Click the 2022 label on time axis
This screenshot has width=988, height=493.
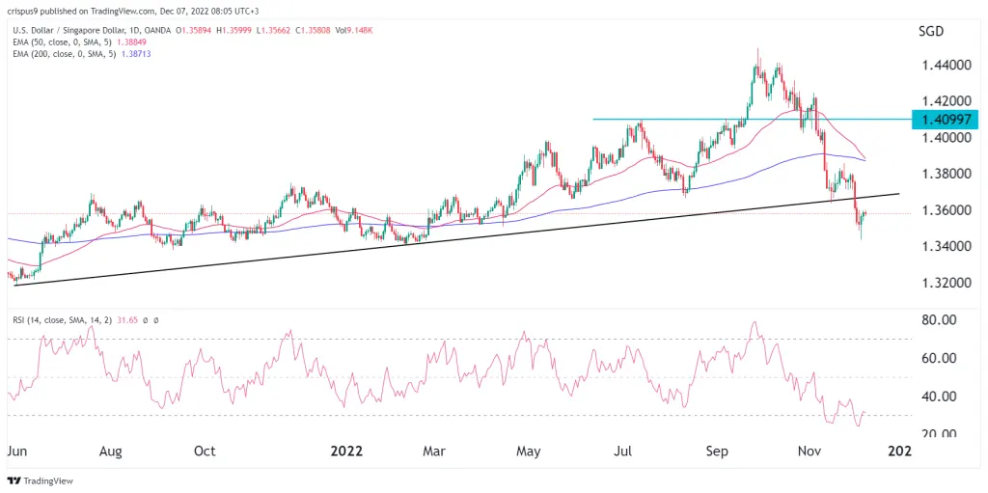point(347,452)
